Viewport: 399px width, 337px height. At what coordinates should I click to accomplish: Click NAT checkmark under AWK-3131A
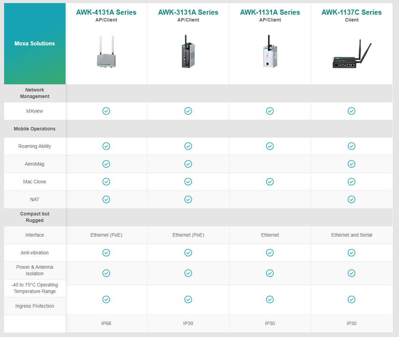188,200
